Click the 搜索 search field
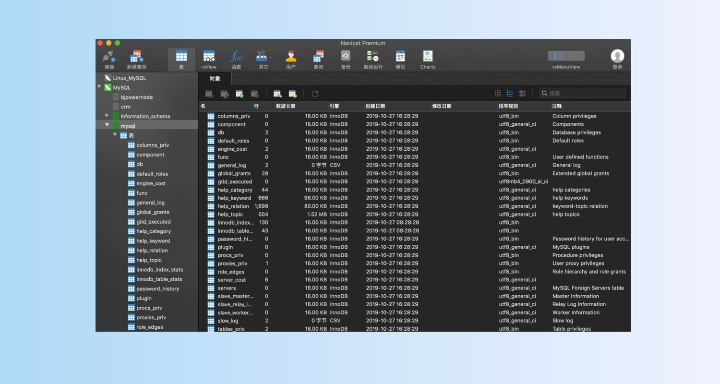The image size is (720, 384). [x=583, y=93]
